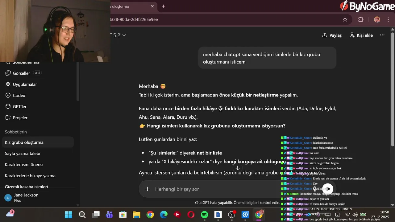Viewport: 395px width, 222px height.
Task: Open Task View on the taskbar
Action: pyautogui.click(x=96, y=215)
